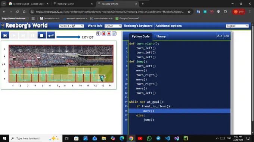Adjust the playback frame slider handle

click(x=78, y=37)
